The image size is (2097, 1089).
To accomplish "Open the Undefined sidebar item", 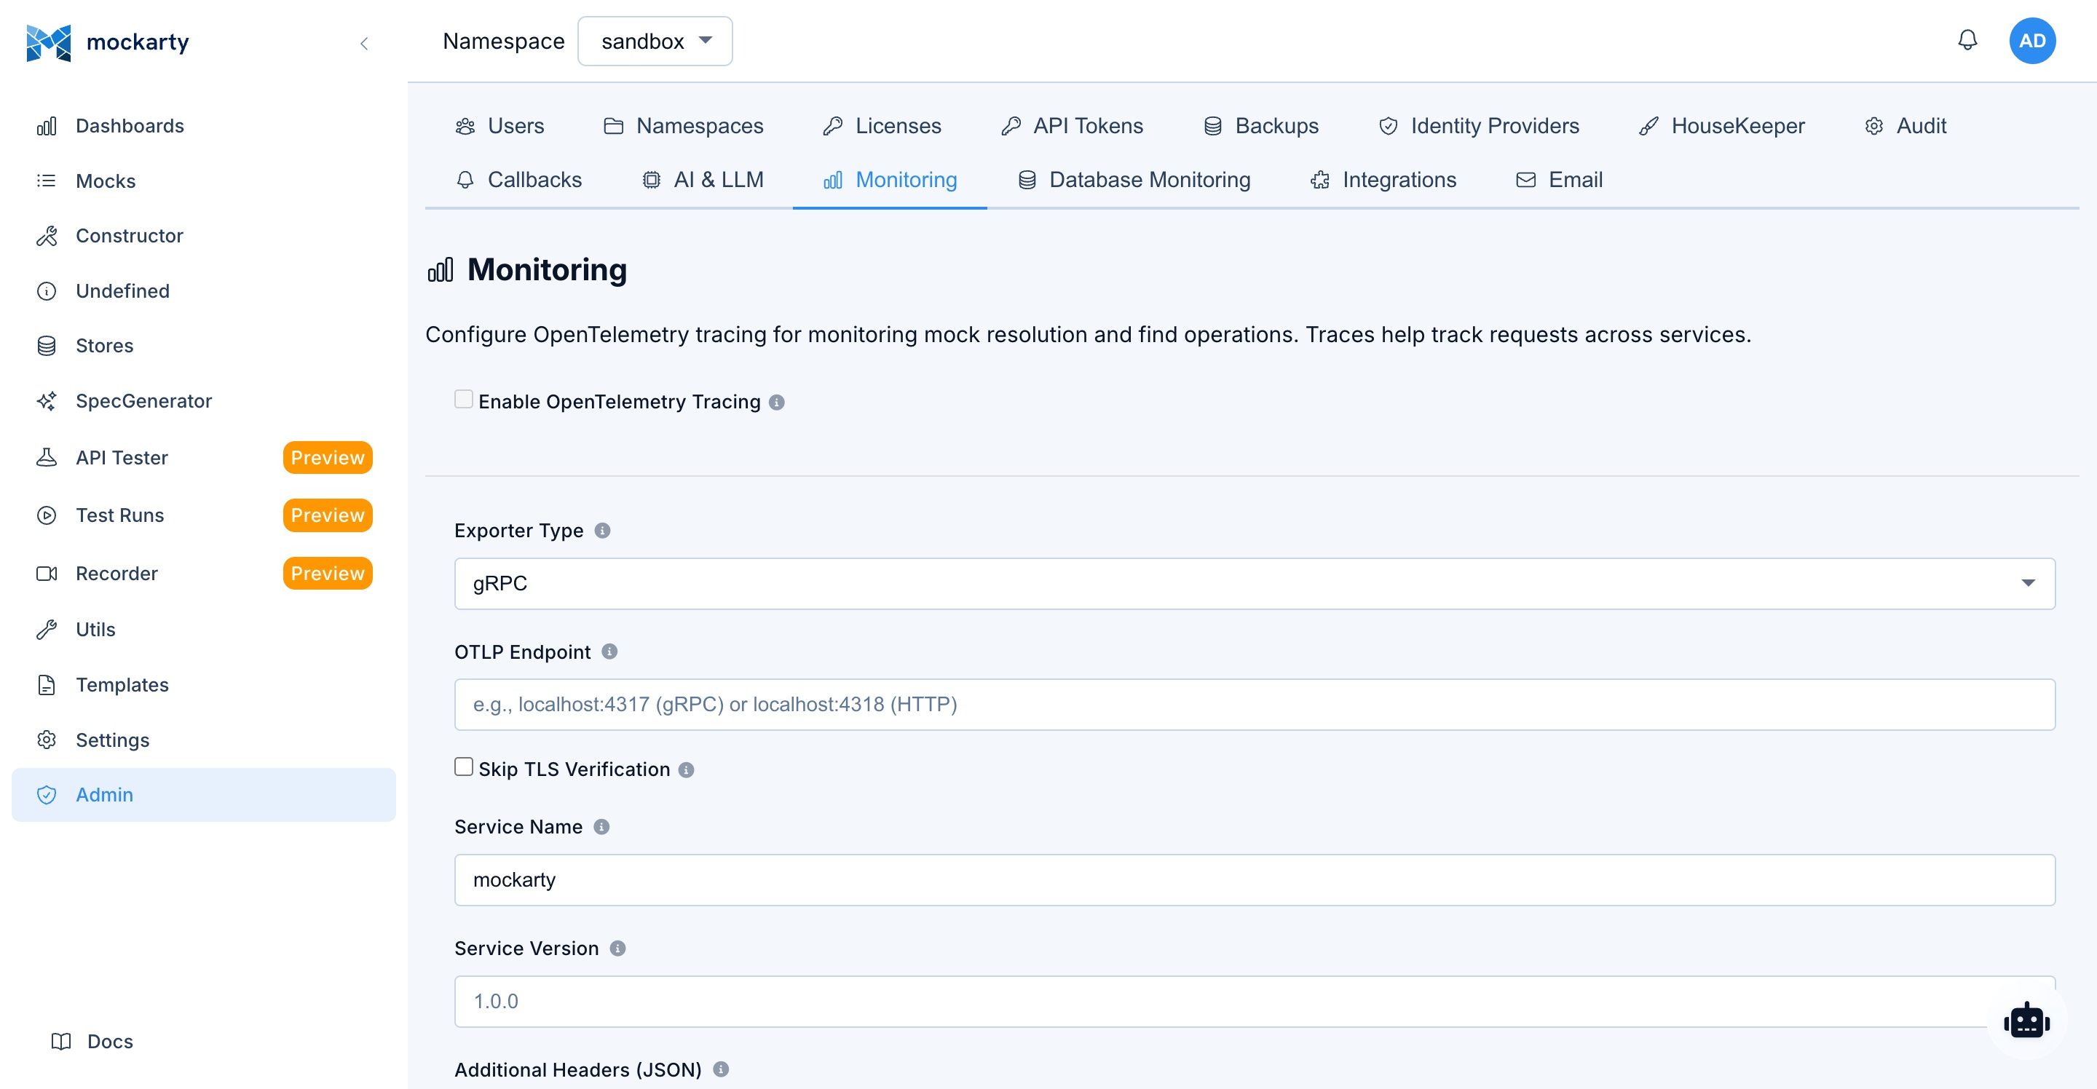I will pyautogui.click(x=204, y=290).
